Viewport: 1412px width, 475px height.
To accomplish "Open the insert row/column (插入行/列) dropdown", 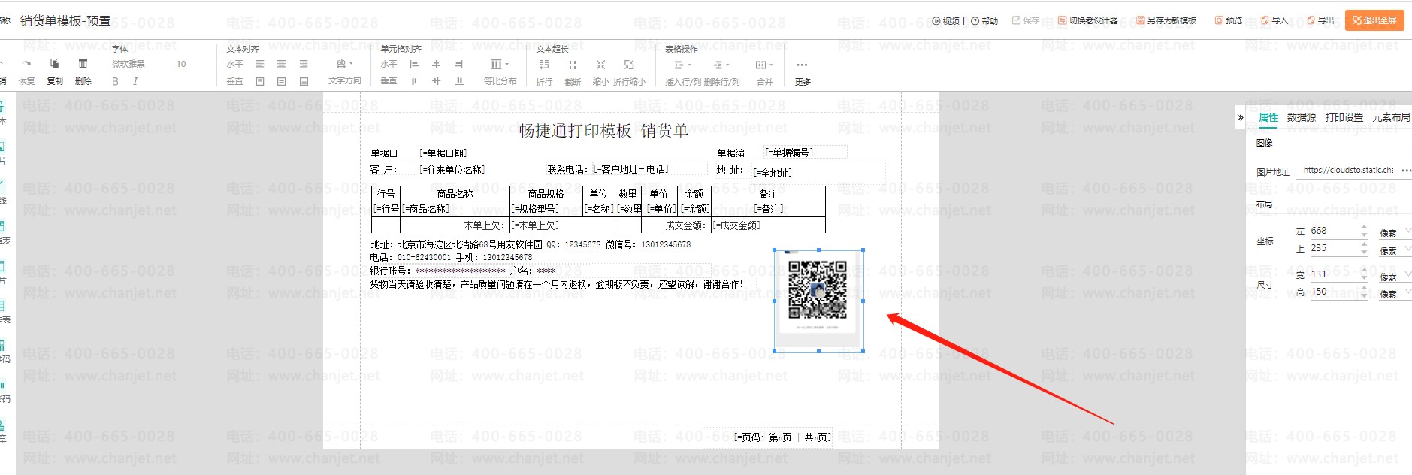I will [x=682, y=65].
